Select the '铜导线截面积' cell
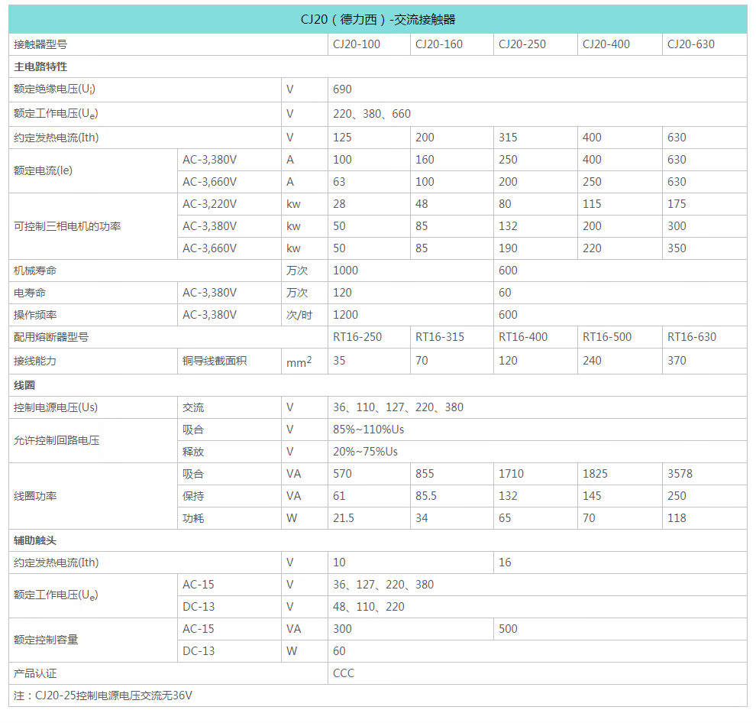Viewport: 756px width, 723px height. [215, 361]
